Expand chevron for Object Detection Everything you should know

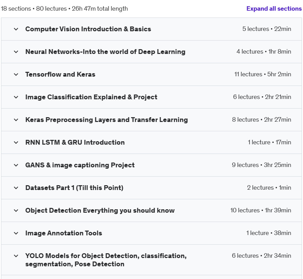point(16,211)
